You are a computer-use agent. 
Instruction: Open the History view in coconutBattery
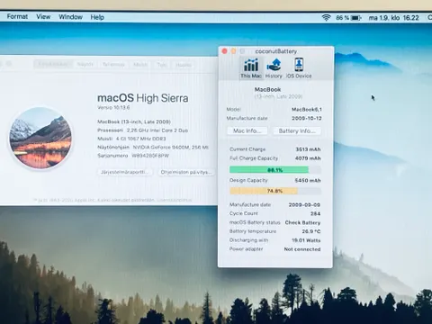pos(274,68)
